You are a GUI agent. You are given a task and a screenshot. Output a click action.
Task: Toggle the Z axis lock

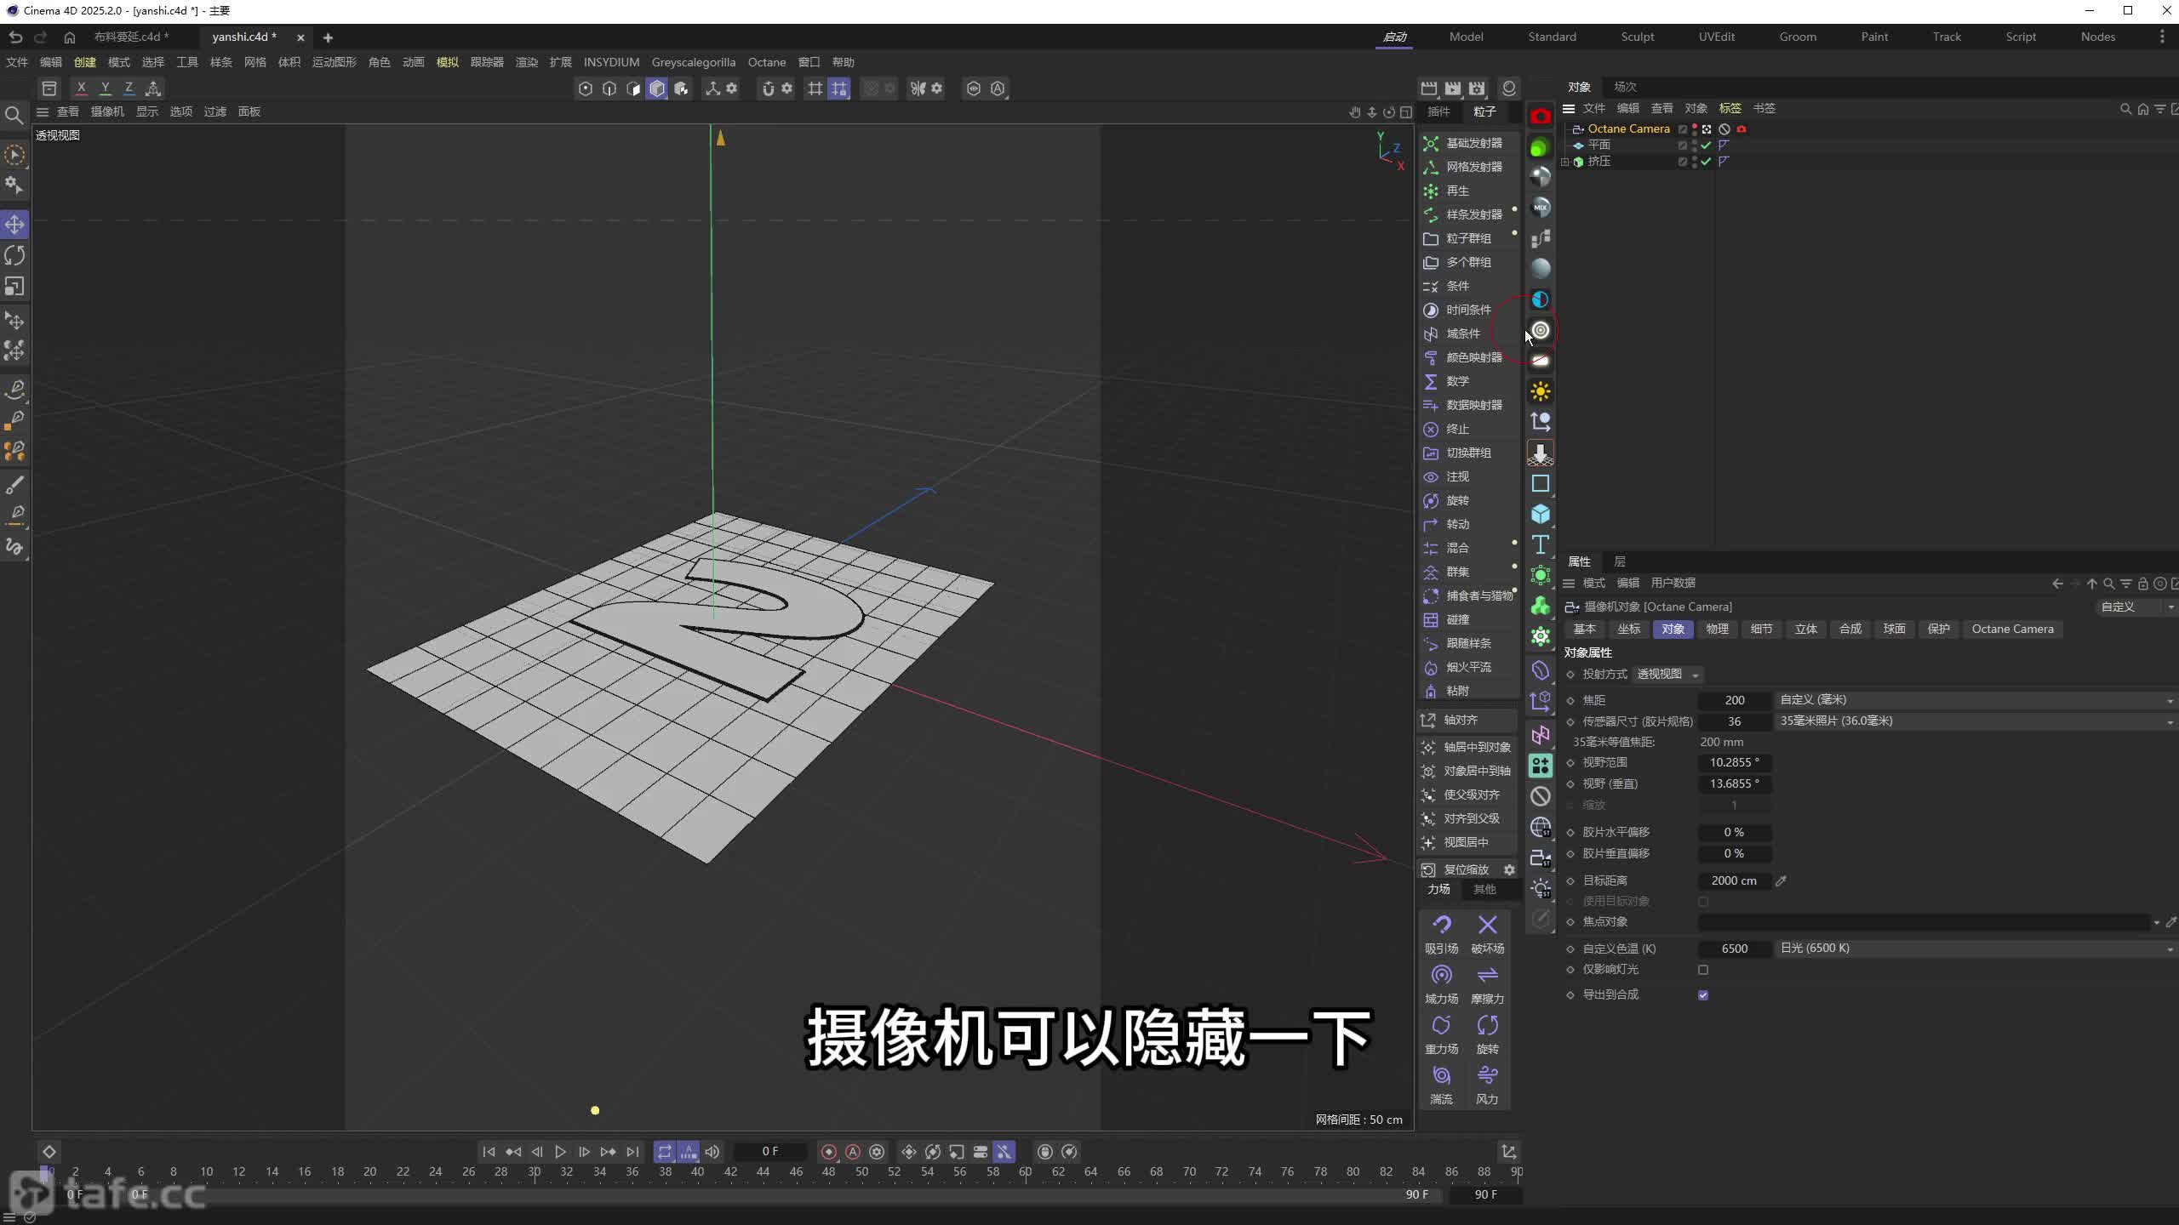pos(129,88)
